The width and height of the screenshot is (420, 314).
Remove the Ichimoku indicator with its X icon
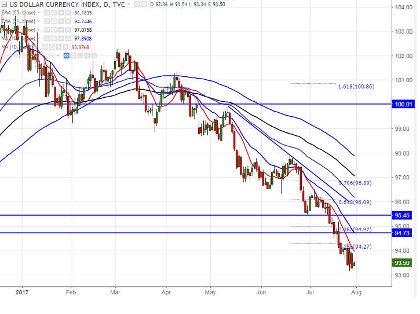click(x=94, y=56)
